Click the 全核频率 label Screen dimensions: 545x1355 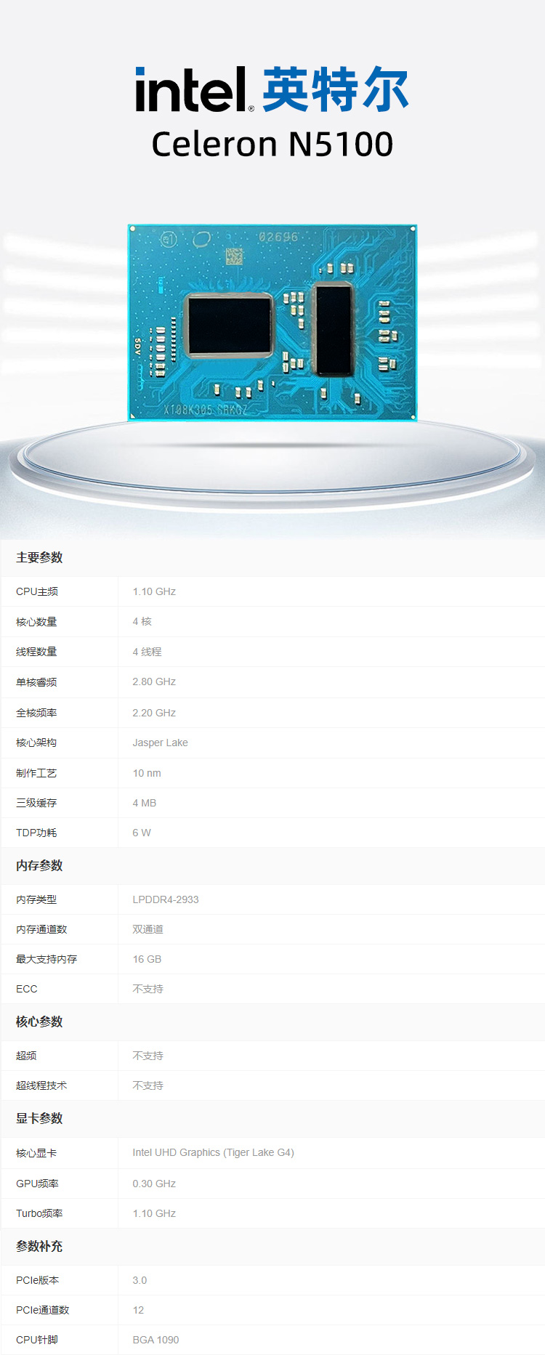(x=36, y=713)
